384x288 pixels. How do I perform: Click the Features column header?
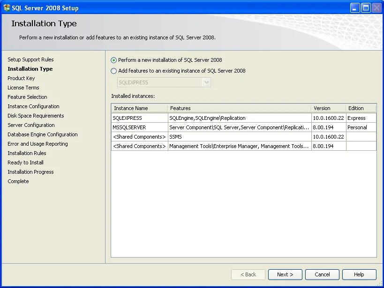click(240, 108)
